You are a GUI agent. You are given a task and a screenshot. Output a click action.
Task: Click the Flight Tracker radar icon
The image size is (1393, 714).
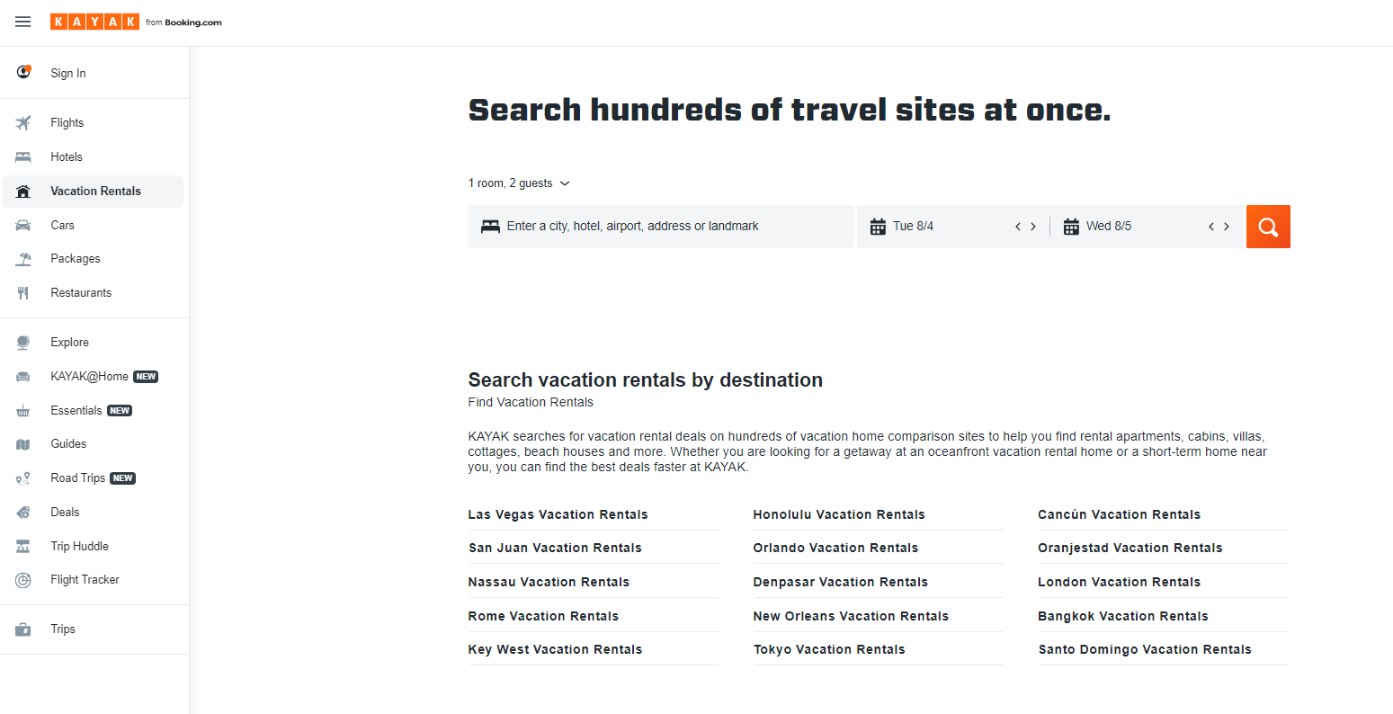point(23,580)
